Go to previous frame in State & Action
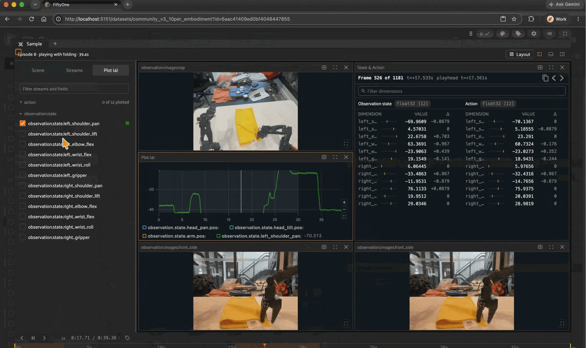 [x=554, y=78]
